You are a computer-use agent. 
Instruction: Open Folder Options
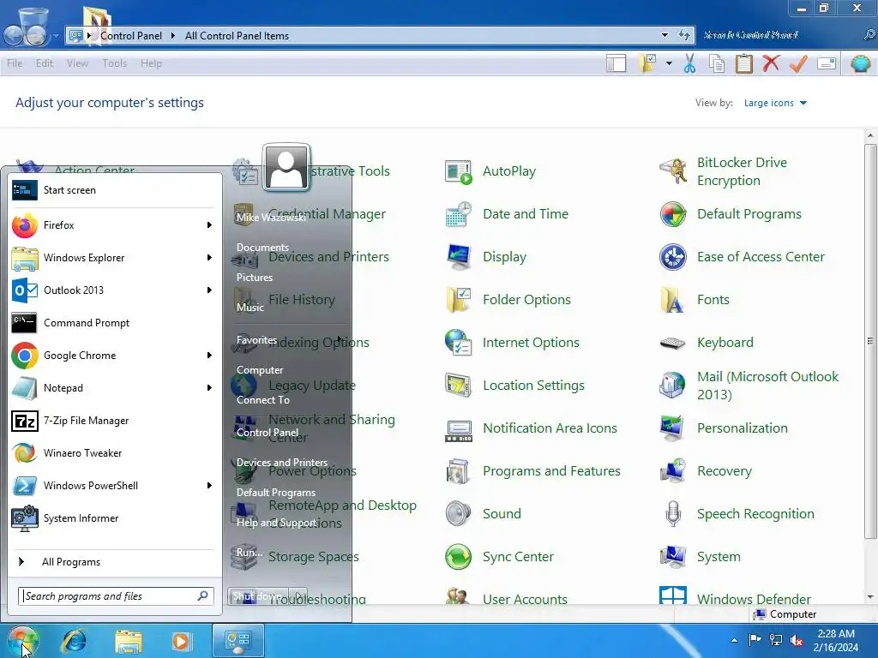pyautogui.click(x=508, y=299)
